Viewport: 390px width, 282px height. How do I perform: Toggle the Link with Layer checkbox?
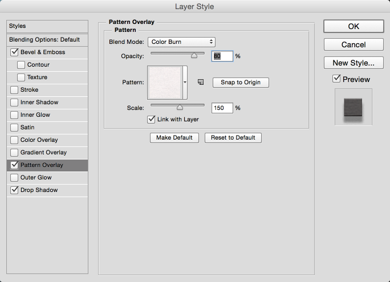(151, 120)
